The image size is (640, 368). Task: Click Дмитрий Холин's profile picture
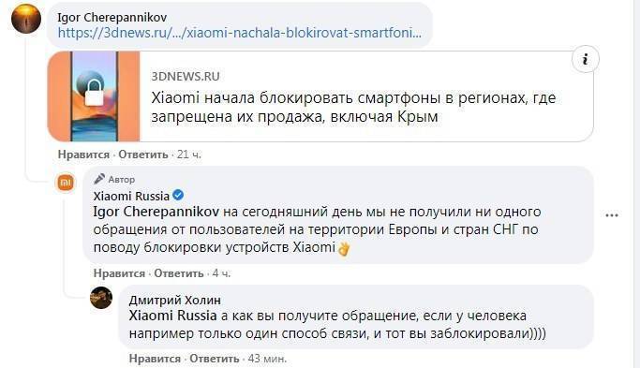(x=101, y=298)
